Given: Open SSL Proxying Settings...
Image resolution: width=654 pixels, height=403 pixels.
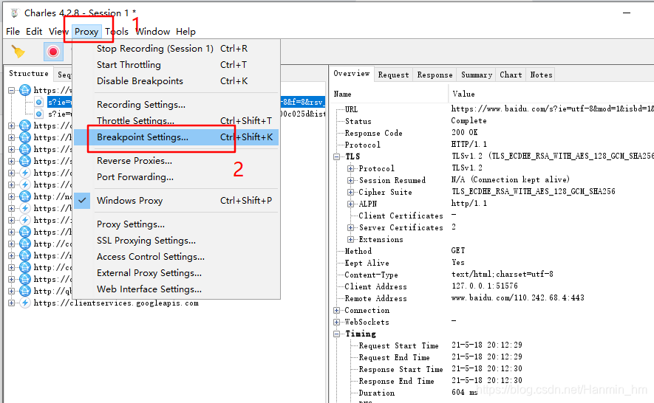Looking at the screenshot, I should [x=175, y=241].
